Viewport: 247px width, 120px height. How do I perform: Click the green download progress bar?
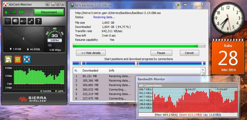(139, 46)
